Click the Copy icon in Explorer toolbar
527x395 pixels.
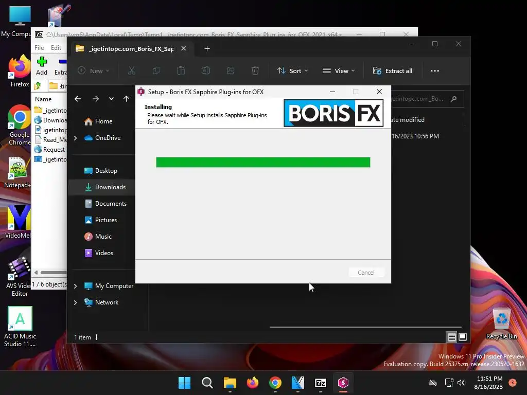156,71
